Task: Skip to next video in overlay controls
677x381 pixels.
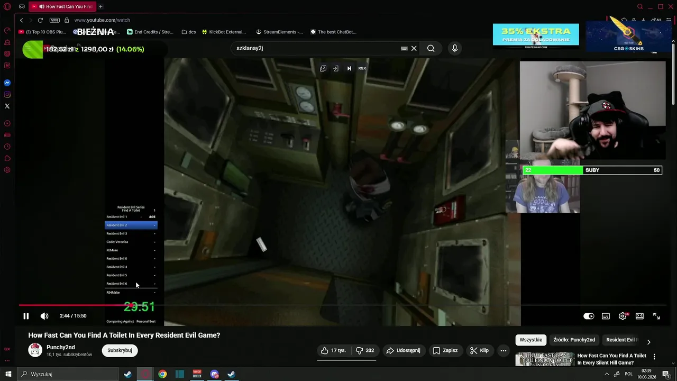Action: click(x=349, y=68)
